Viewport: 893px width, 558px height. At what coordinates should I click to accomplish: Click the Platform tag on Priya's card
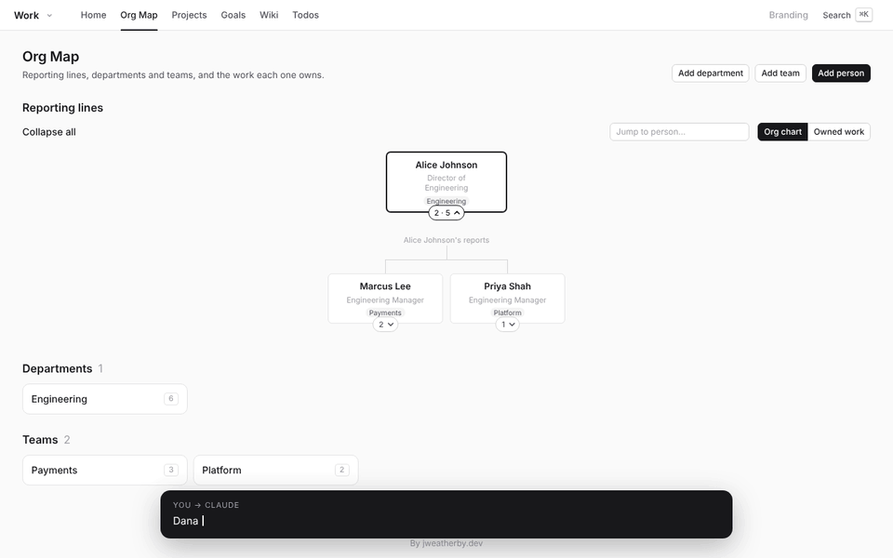click(x=508, y=312)
